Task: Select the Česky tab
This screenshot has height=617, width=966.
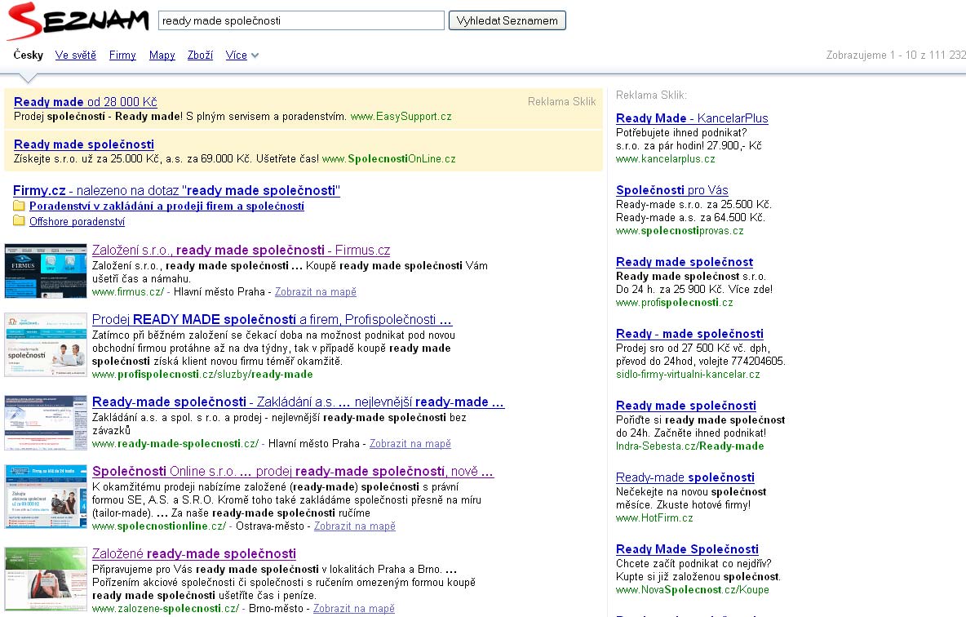Action: (x=29, y=55)
